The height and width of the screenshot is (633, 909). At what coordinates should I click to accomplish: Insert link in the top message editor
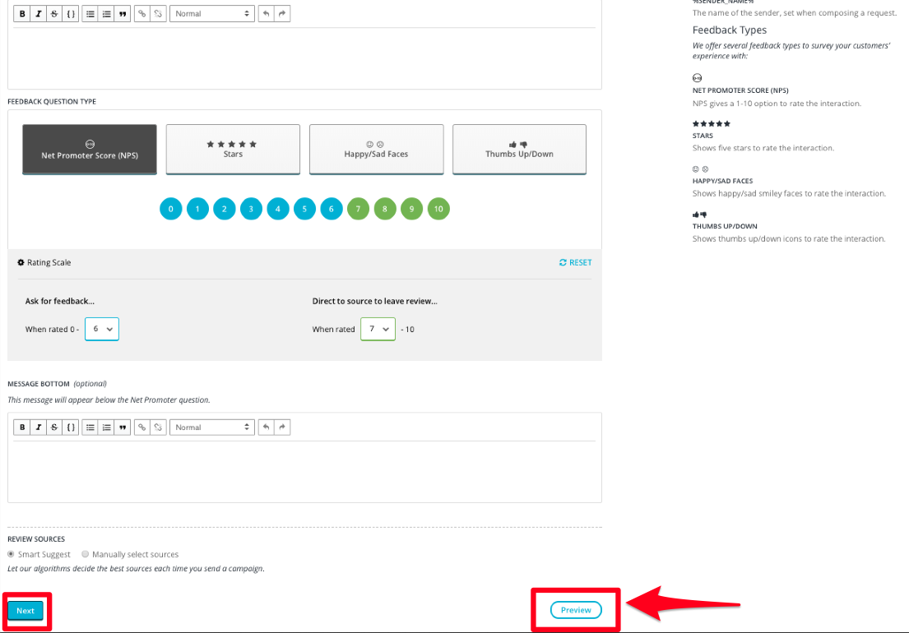tap(142, 14)
